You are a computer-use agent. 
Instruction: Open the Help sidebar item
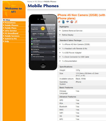[x=7, y=41]
